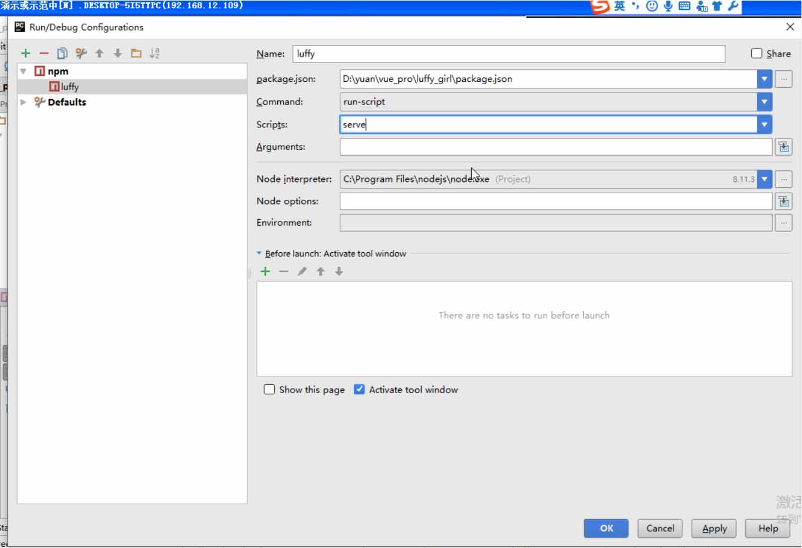Viewport: 802px width, 548px height.
Task: Remove the selected configuration with minus icon
Action: 44,54
